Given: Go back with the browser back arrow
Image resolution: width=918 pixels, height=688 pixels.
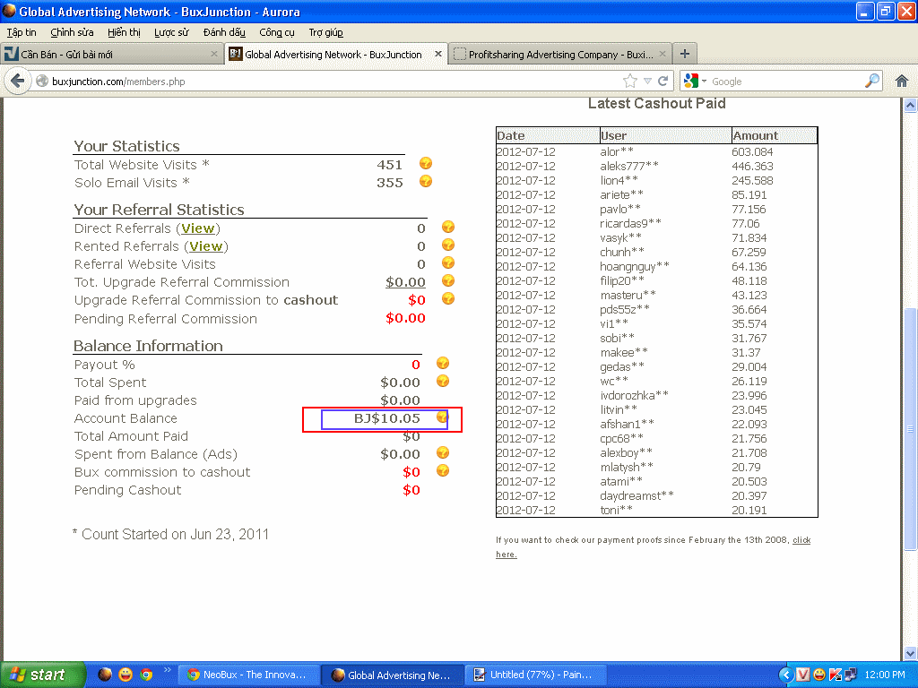Looking at the screenshot, I should pyautogui.click(x=18, y=81).
